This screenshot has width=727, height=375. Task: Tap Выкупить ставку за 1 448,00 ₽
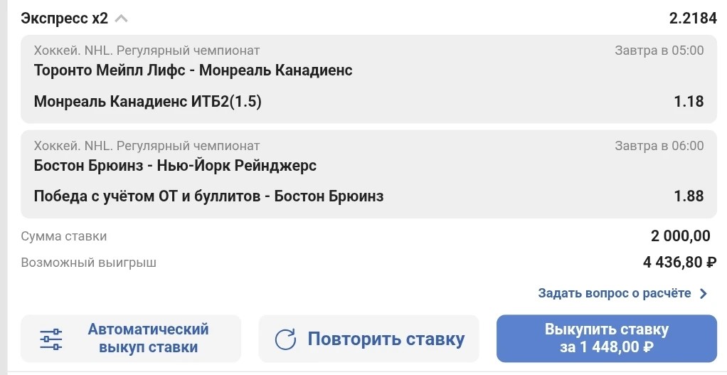click(607, 339)
